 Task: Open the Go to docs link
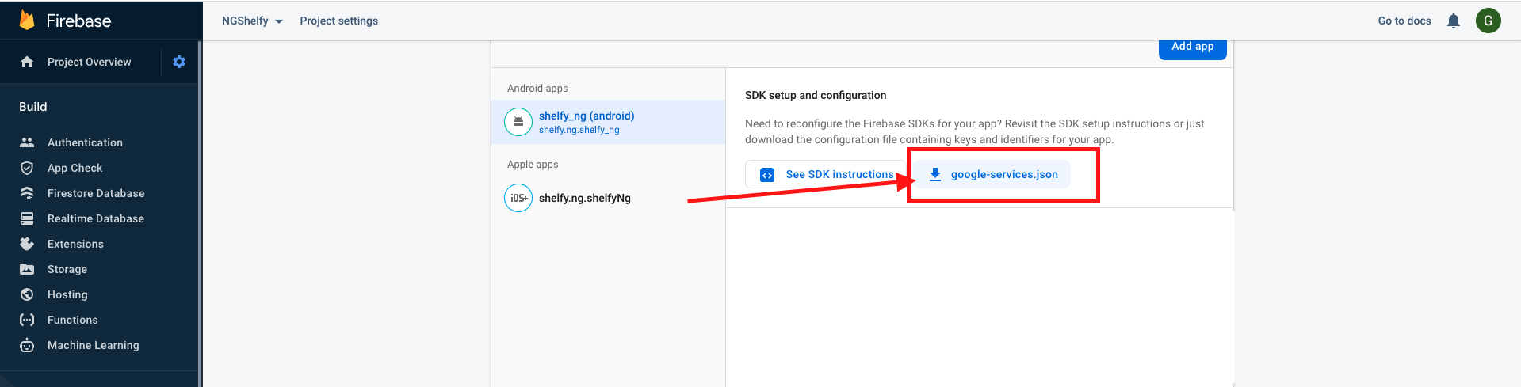click(x=1404, y=21)
